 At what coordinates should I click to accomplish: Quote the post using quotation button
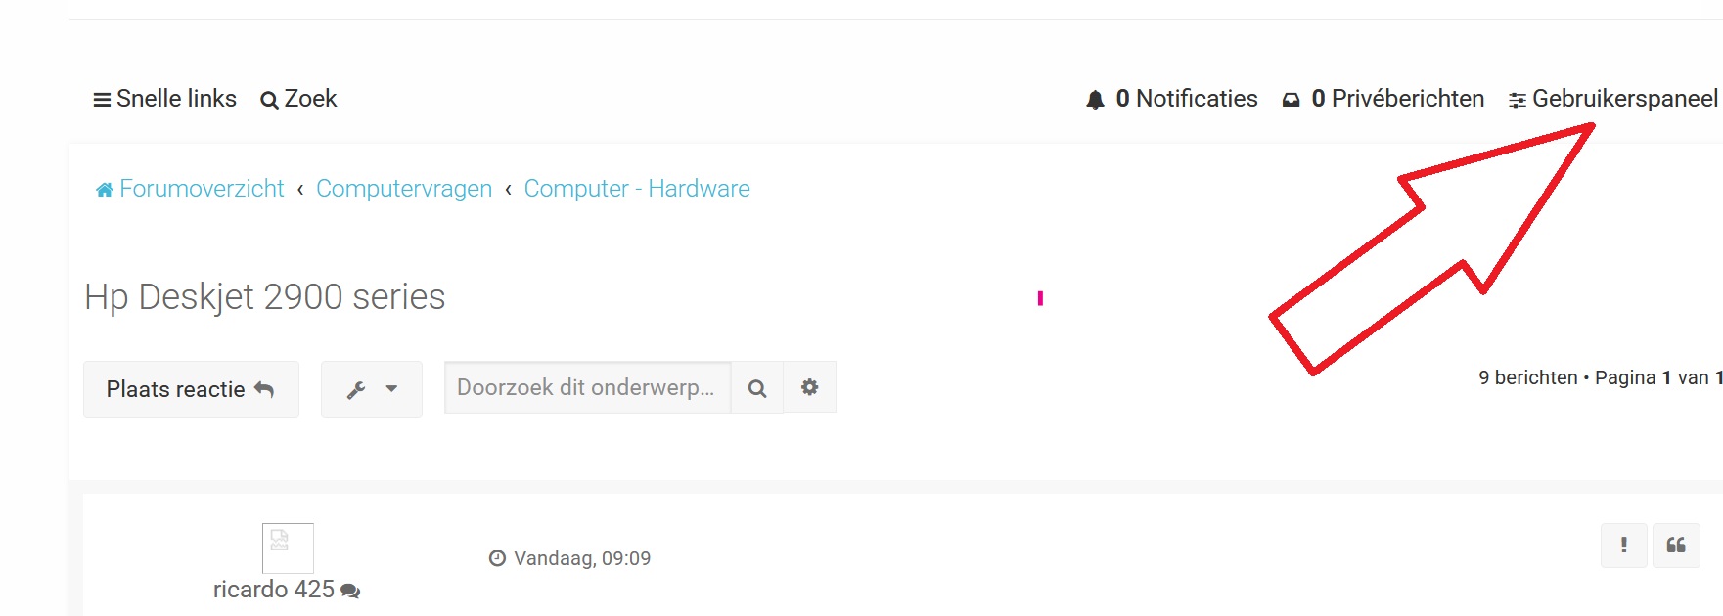coord(1676,546)
